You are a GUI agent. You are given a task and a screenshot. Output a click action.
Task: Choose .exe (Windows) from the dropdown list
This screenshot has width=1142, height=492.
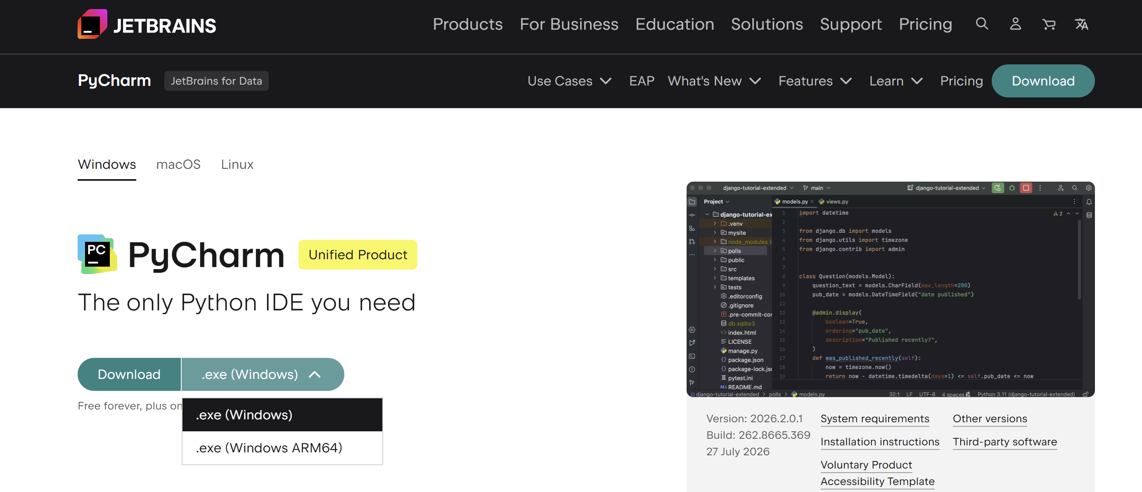282,415
